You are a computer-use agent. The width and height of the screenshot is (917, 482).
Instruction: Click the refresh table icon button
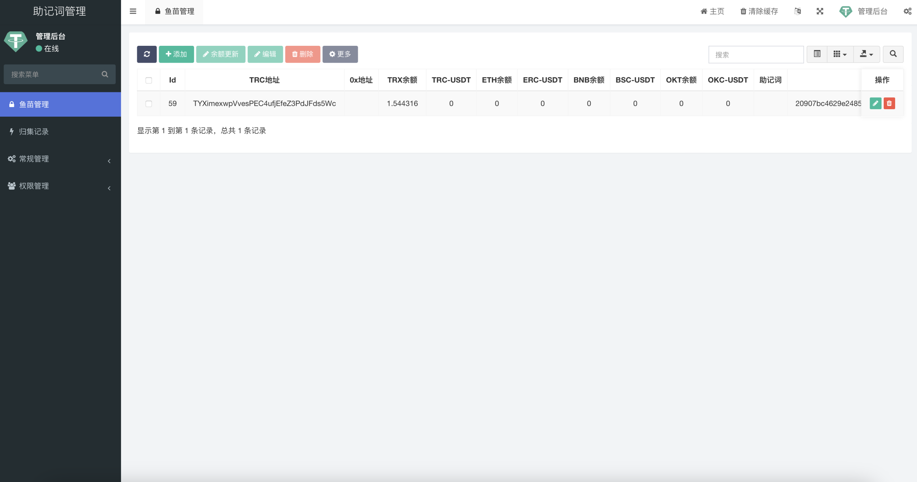pos(147,54)
